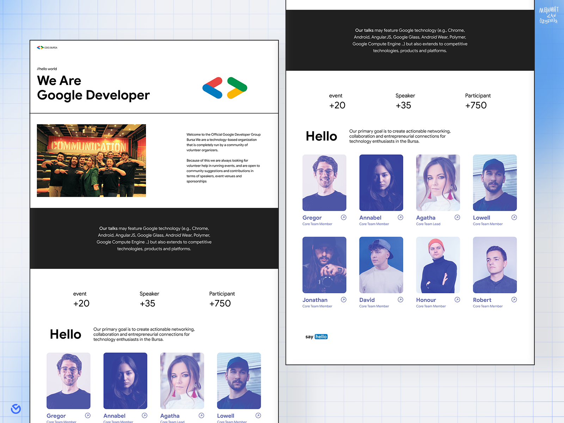Open Gregor's profile arrow icon on the right page
The image size is (564, 423).
tap(344, 217)
